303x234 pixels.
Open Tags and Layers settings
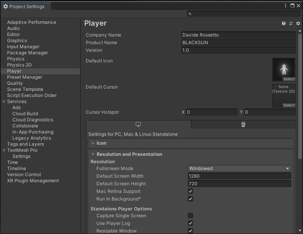26,144
